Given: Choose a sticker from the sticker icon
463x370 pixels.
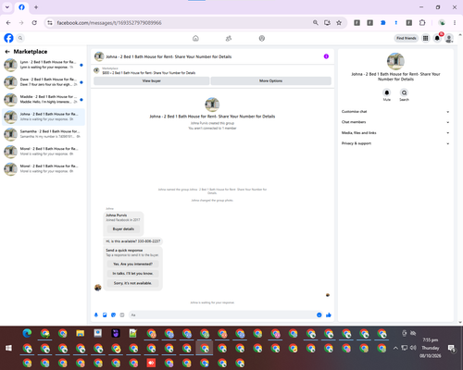Looking at the screenshot, I should [x=113, y=314].
